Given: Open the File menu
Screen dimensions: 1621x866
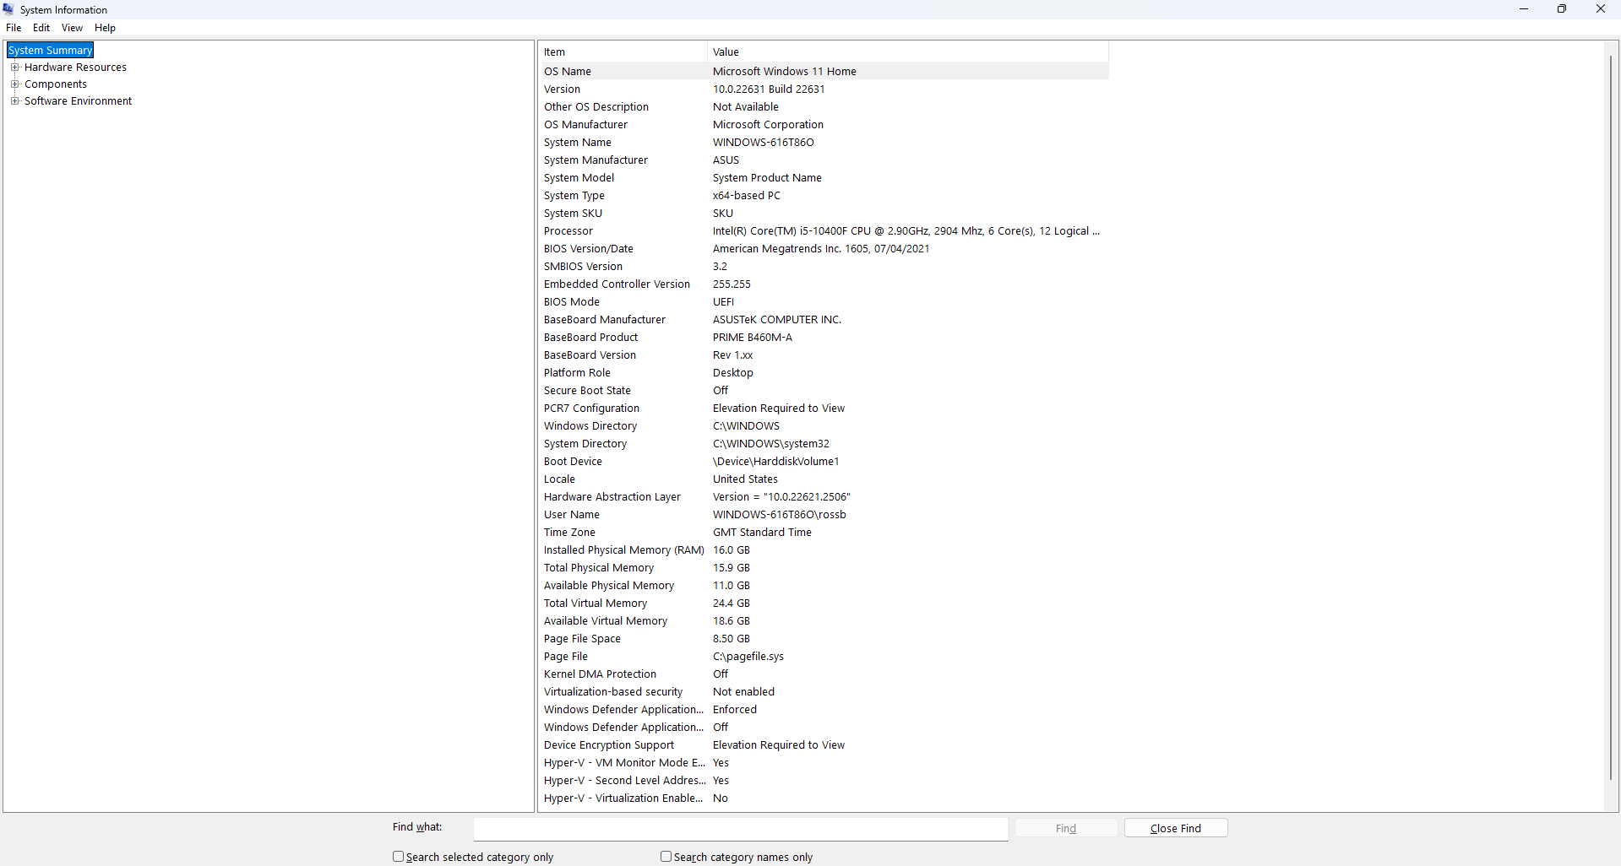Looking at the screenshot, I should (x=13, y=27).
